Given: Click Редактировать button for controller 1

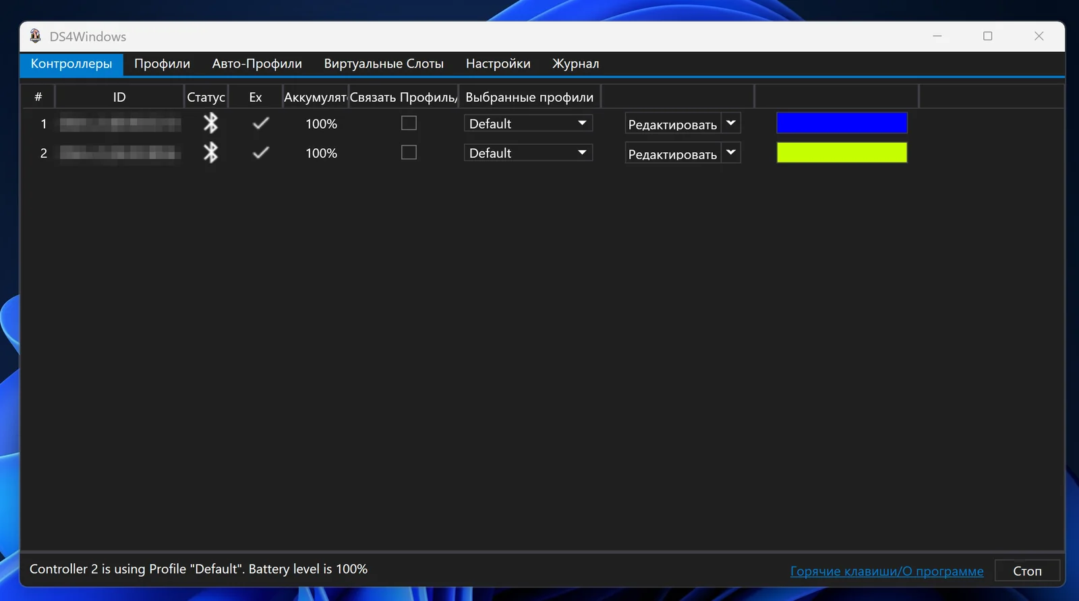Looking at the screenshot, I should [672, 124].
